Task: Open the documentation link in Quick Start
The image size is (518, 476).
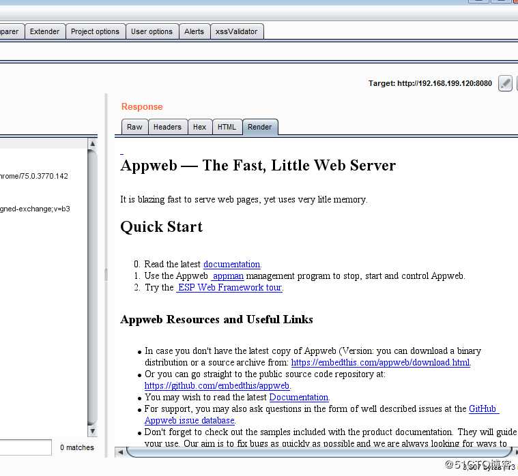Action: (x=233, y=265)
